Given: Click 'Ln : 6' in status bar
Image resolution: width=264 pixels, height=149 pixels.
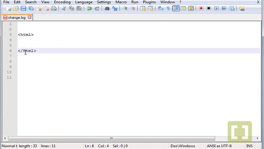Looking at the screenshot, I should 90,146.
